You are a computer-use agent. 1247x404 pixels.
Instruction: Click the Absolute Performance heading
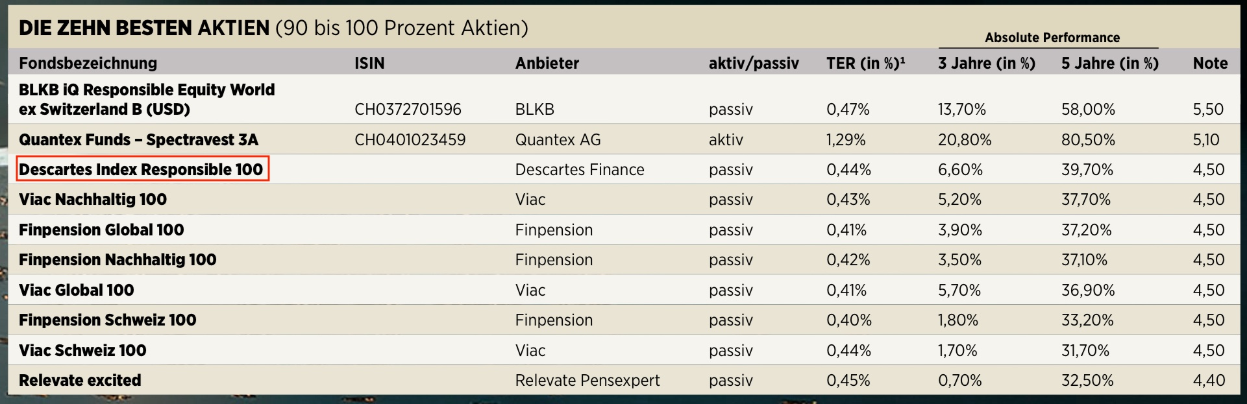click(1052, 38)
